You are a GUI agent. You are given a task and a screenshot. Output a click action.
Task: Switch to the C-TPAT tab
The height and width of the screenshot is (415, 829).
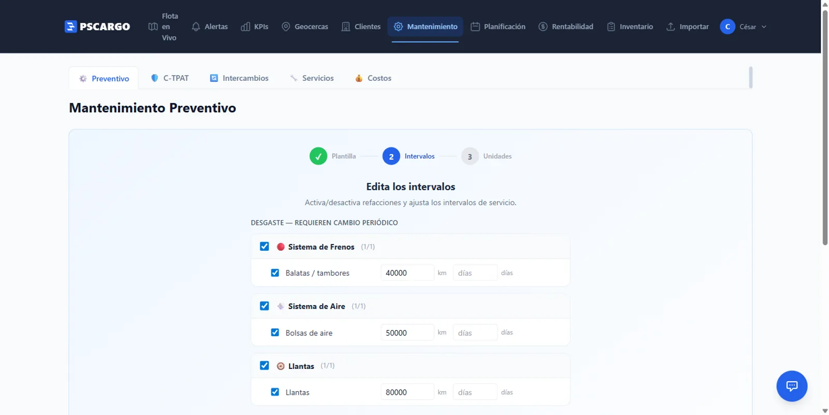[170, 78]
